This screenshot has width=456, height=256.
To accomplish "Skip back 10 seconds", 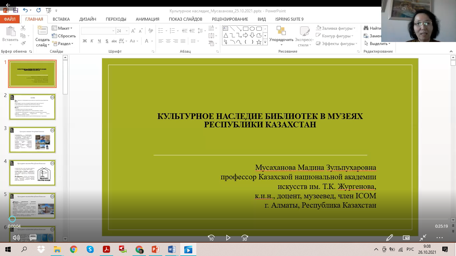I will 211,238.
